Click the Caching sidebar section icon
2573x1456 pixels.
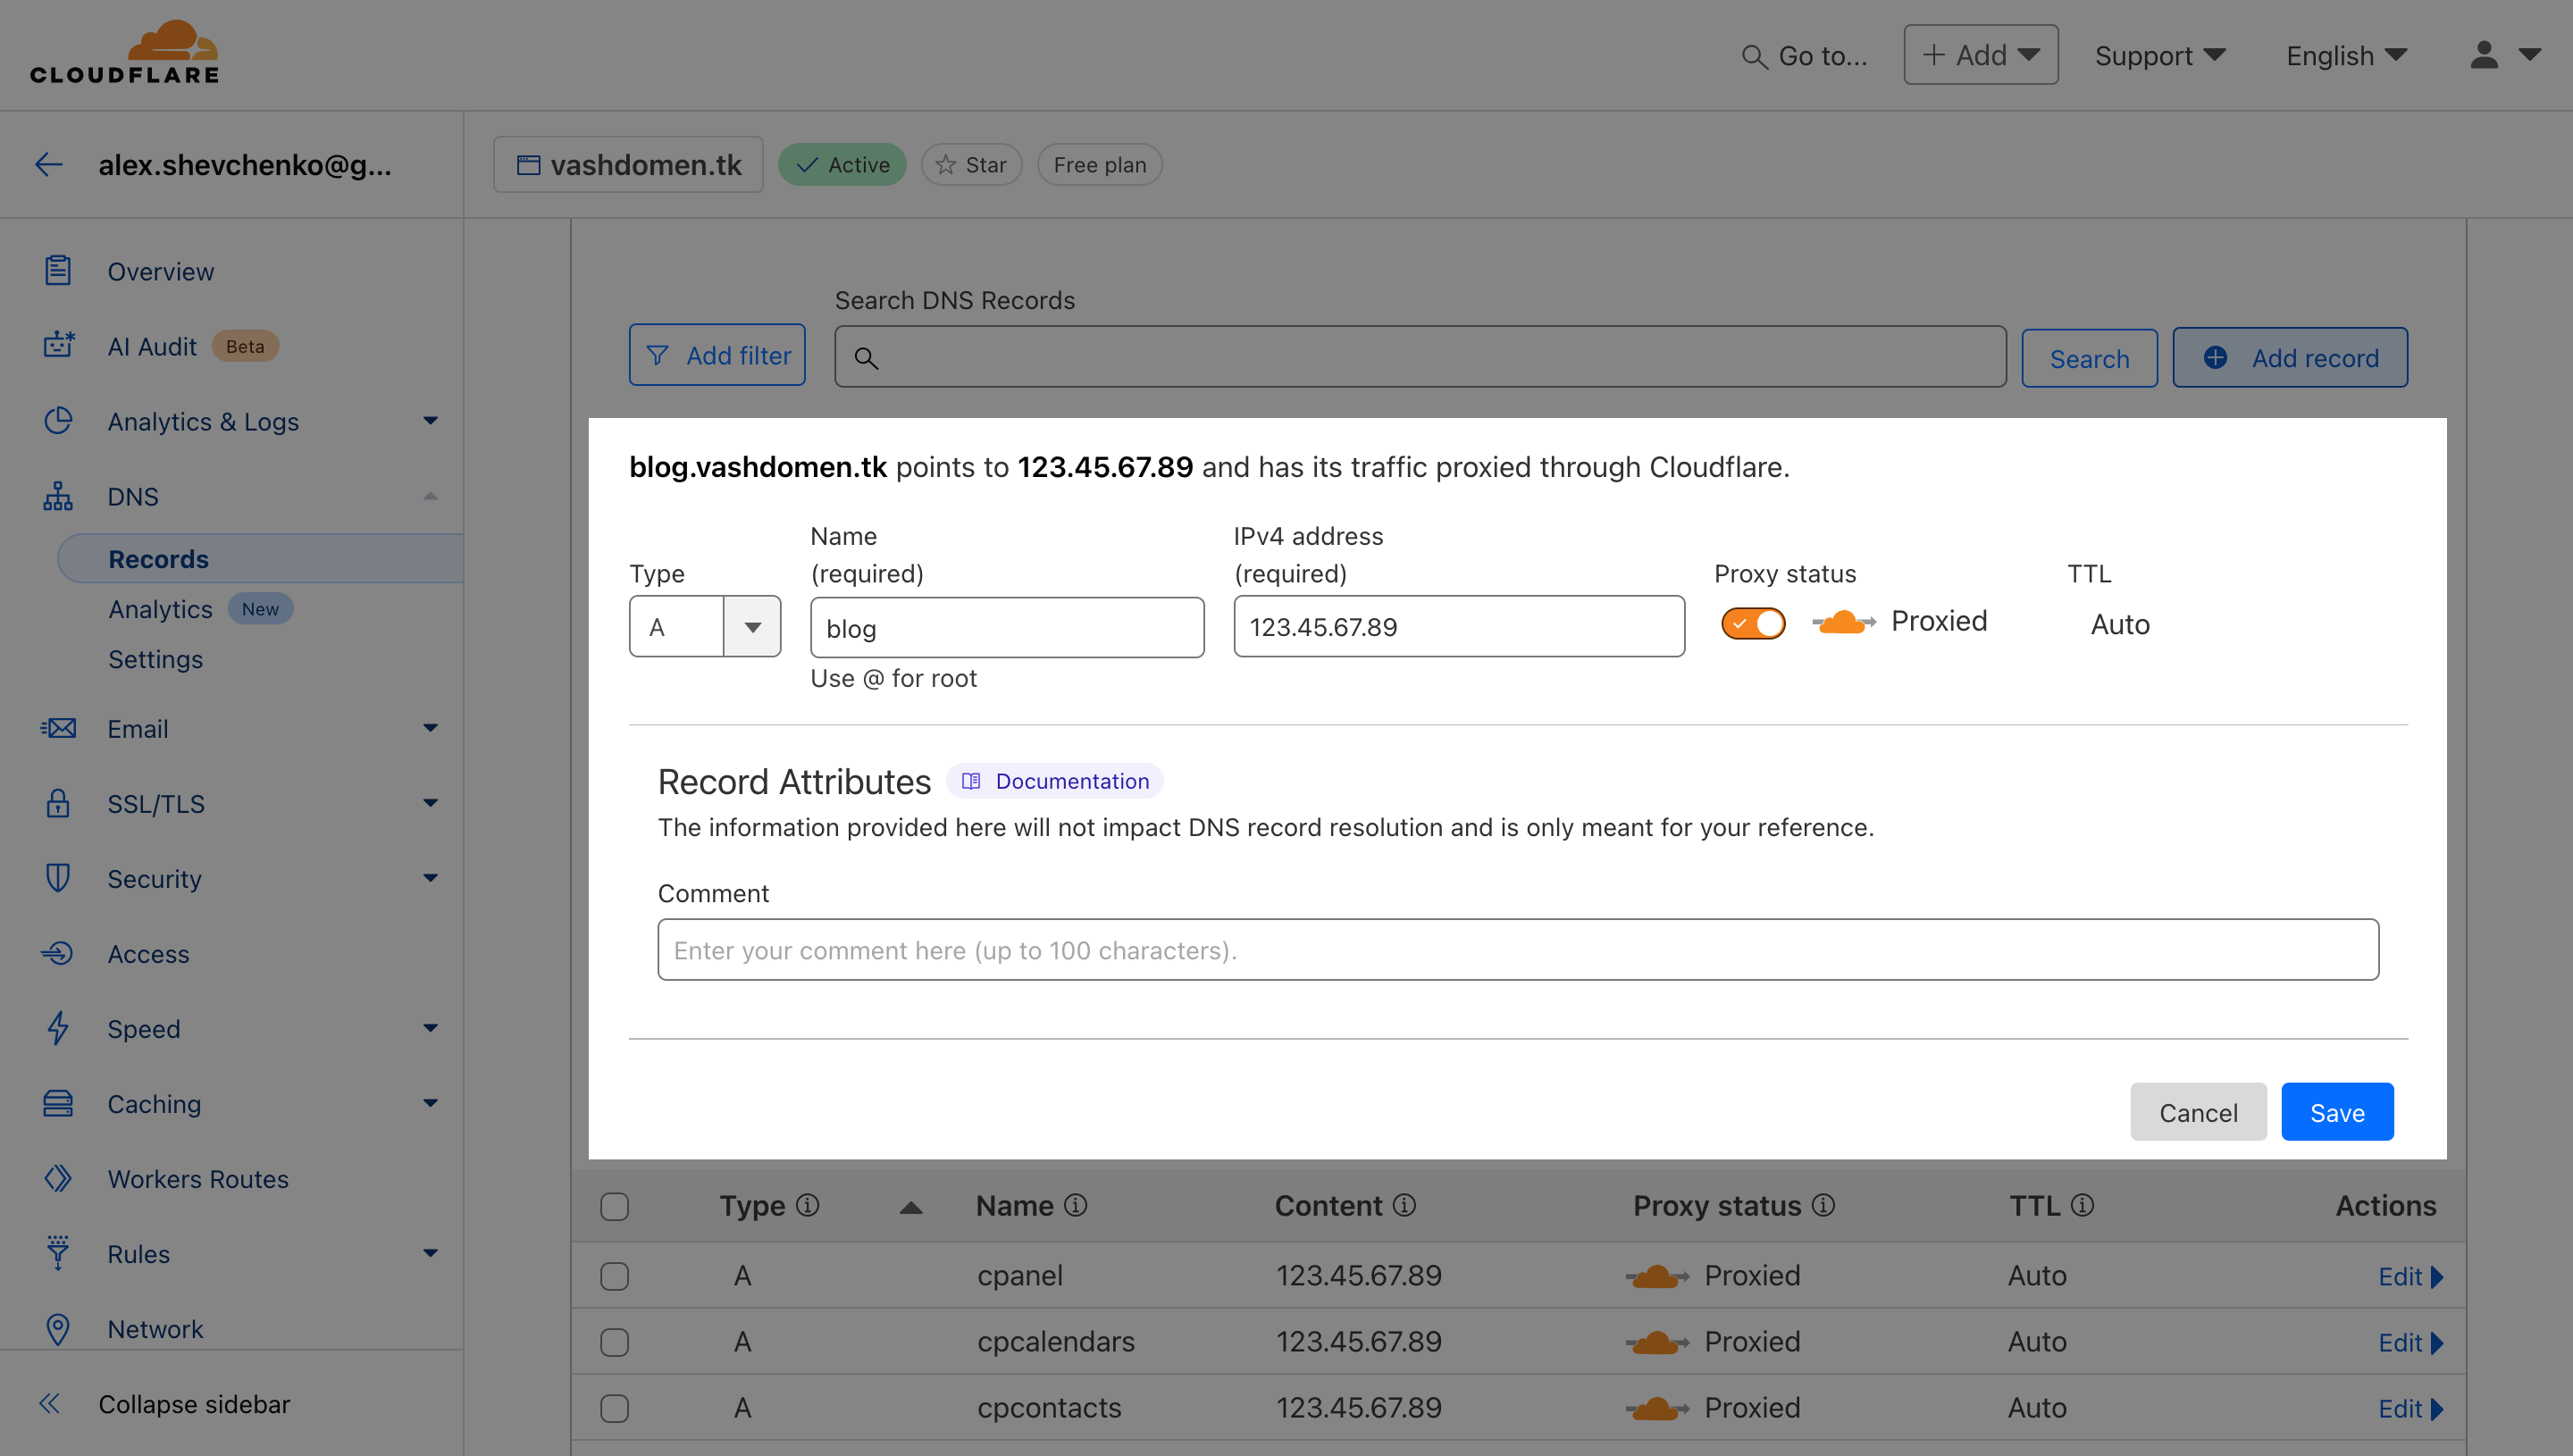pos(56,1102)
